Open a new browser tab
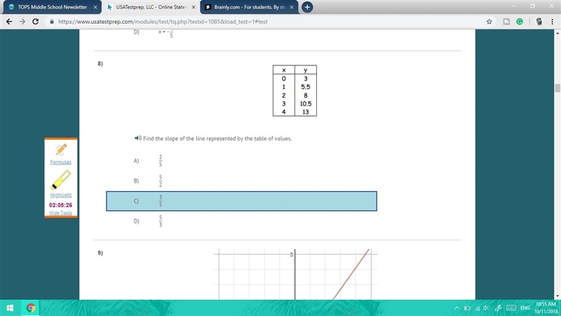The height and width of the screenshot is (316, 561). (307, 7)
